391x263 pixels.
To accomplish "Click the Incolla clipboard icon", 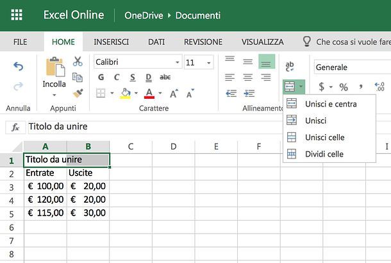I will [x=55, y=67].
